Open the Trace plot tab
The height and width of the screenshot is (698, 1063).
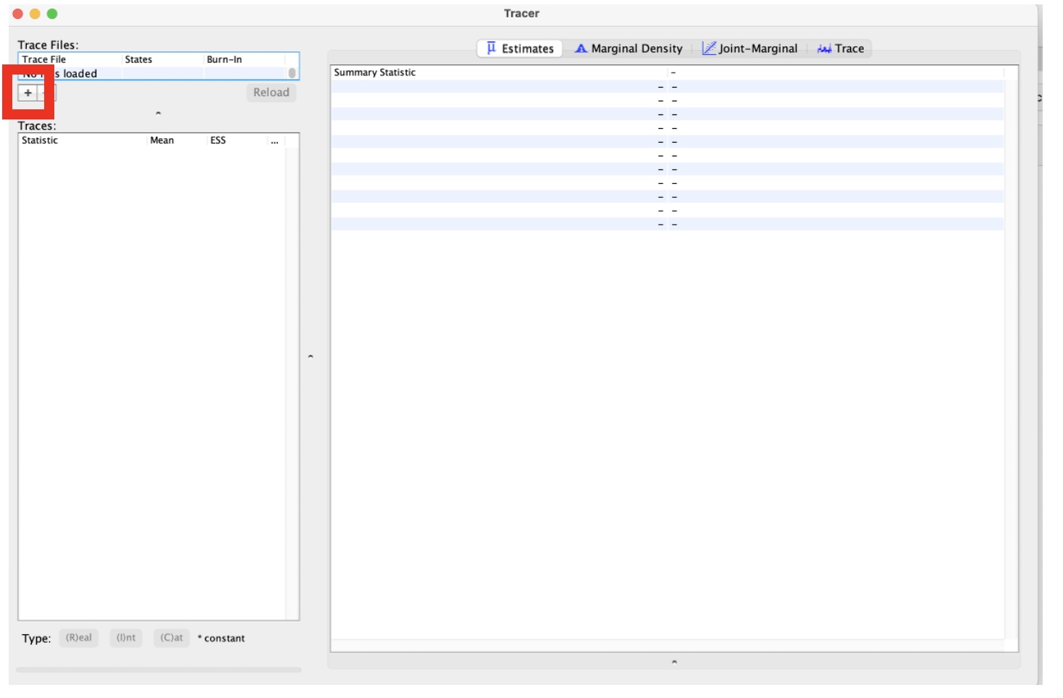click(840, 49)
